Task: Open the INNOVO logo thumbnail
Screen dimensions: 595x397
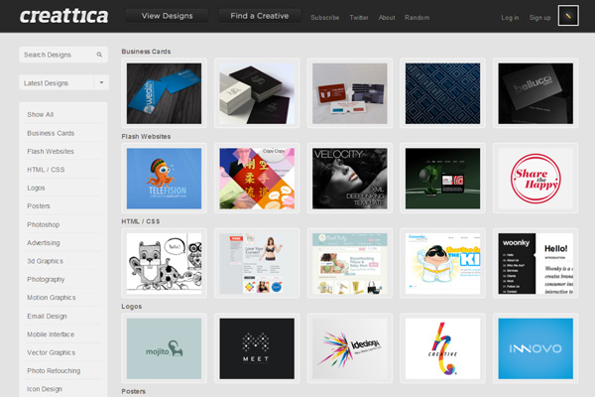Action: click(x=535, y=348)
